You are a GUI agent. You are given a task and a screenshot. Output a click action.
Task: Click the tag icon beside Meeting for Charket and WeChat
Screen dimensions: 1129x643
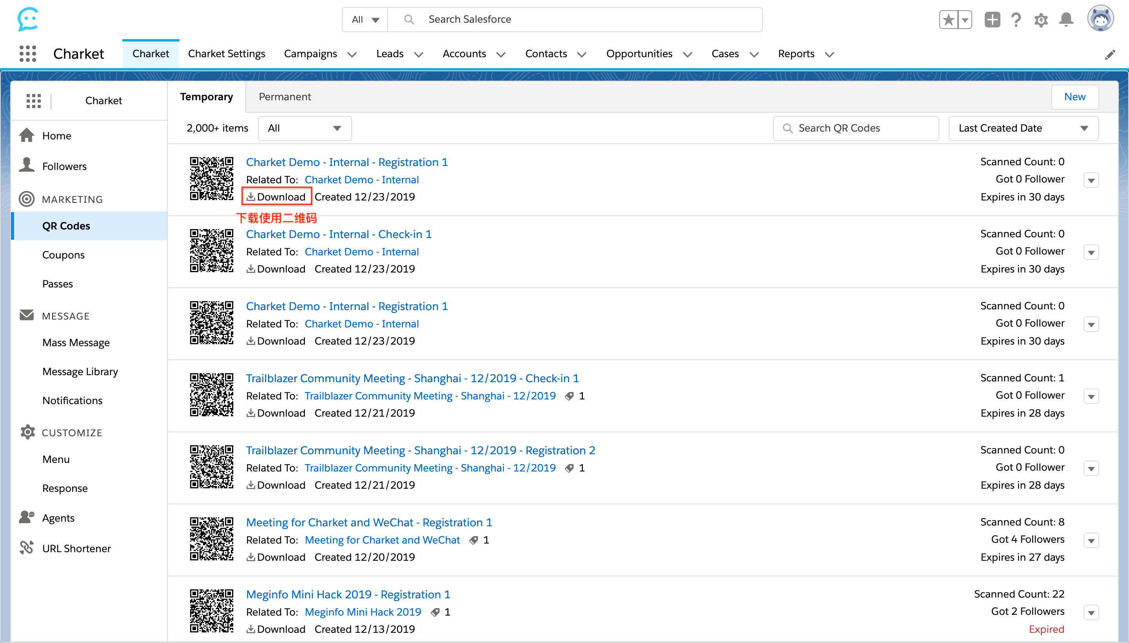[x=474, y=540]
